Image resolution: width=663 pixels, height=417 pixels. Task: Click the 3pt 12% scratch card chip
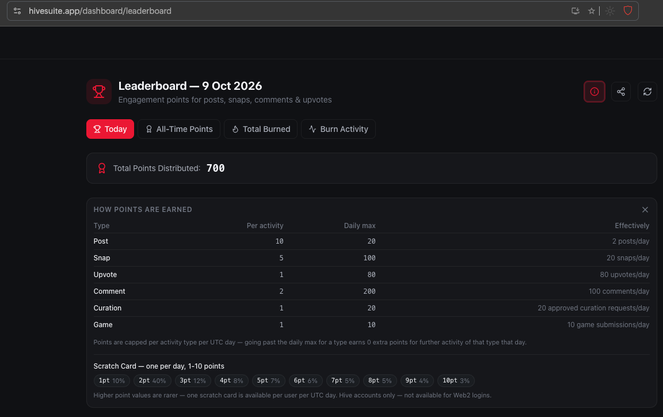pyautogui.click(x=193, y=381)
